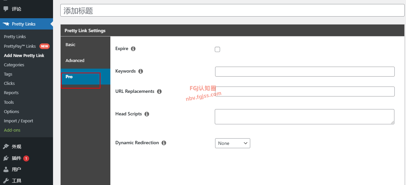Click the 添加标题 title field

click(232, 11)
